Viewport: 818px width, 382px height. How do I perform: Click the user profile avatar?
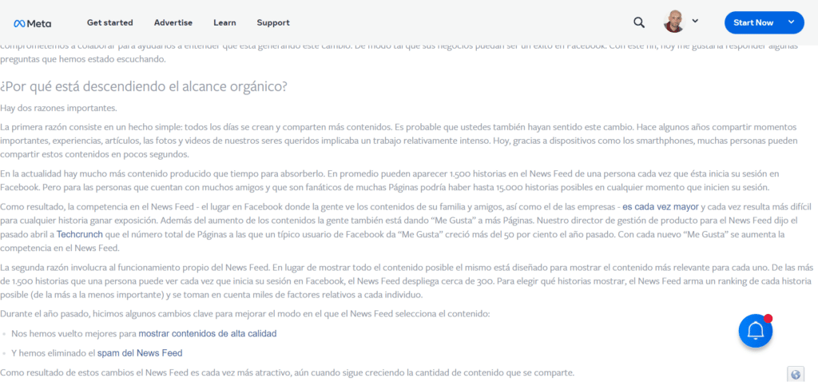coord(674,22)
